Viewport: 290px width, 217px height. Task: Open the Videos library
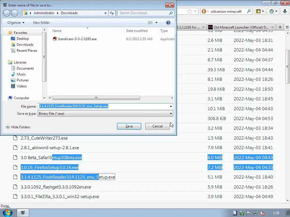pyautogui.click(x=22, y=86)
